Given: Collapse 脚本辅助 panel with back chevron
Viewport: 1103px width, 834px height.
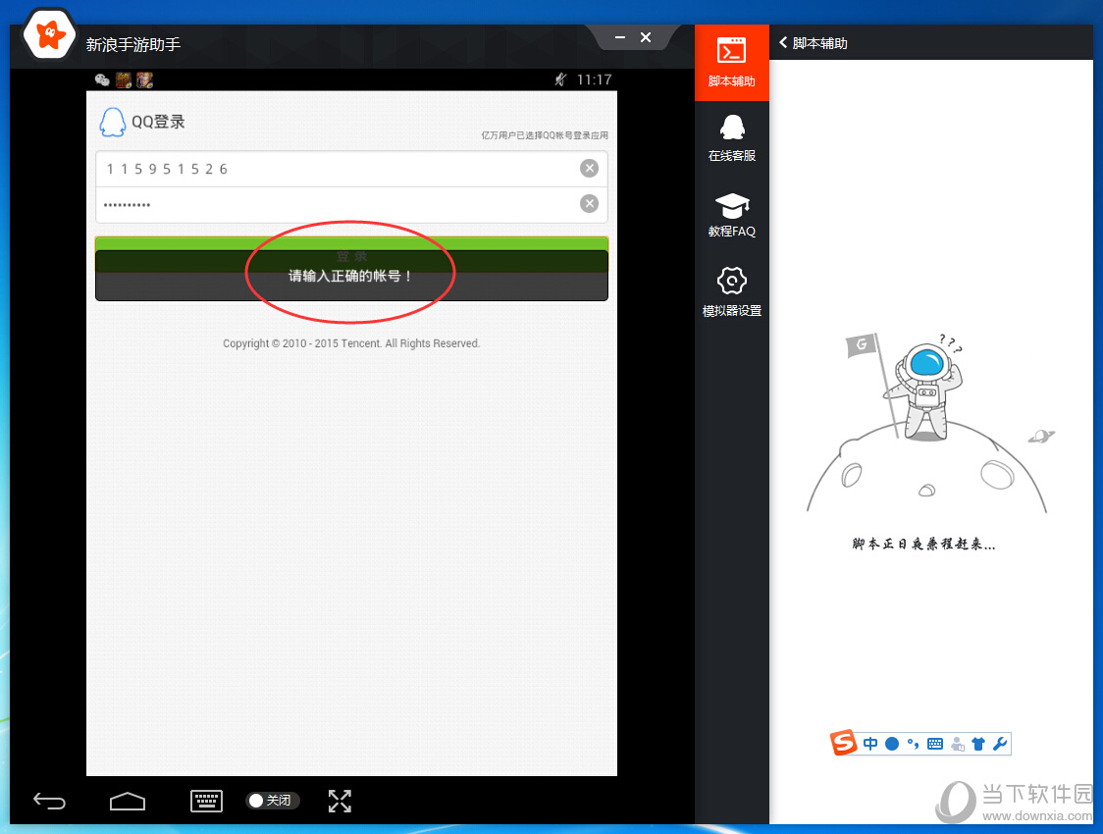Looking at the screenshot, I should coord(783,42).
